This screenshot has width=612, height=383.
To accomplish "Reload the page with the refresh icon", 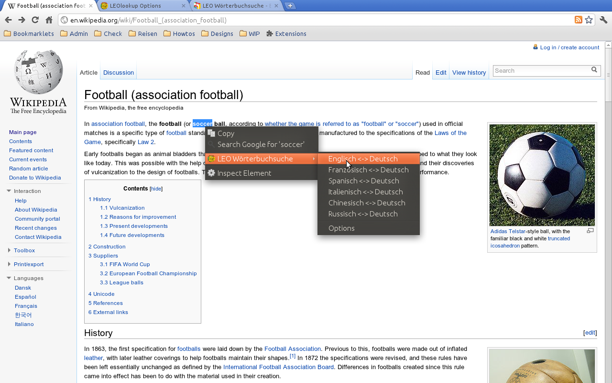I will point(35,20).
